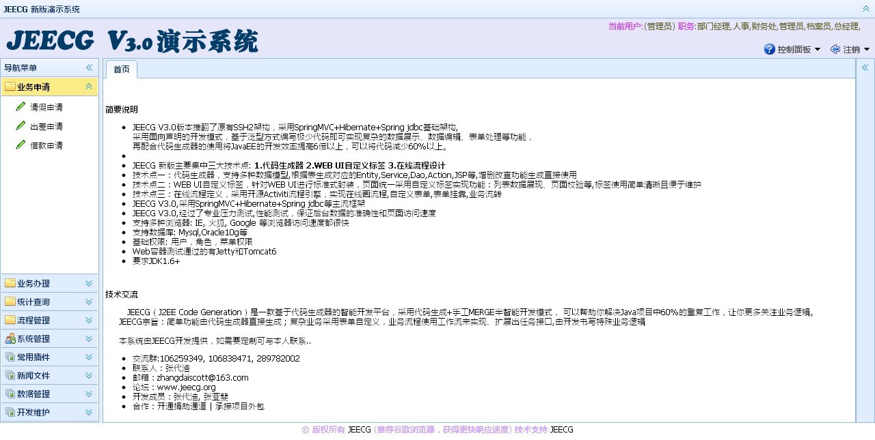Expand the 统计查询 accordion section
The width and height of the screenshot is (875, 440).
pyautogui.click(x=89, y=302)
